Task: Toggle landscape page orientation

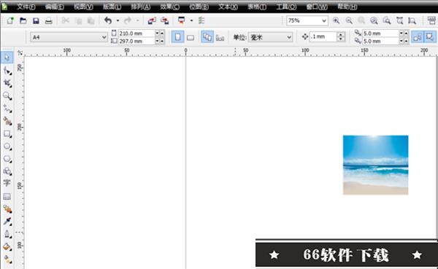Action: click(x=191, y=37)
